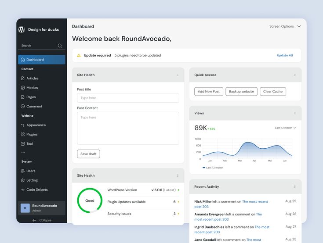Click the Post title input field
Image resolution: width=323 pixels, height=243 pixels.
[128, 98]
